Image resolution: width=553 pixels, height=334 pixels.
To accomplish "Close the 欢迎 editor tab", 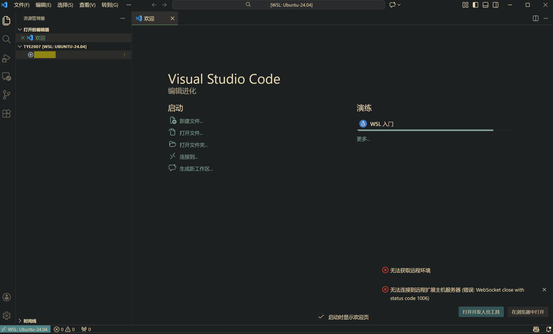I will click(172, 18).
